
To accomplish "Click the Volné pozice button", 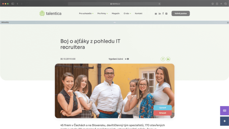I will click(x=181, y=13).
